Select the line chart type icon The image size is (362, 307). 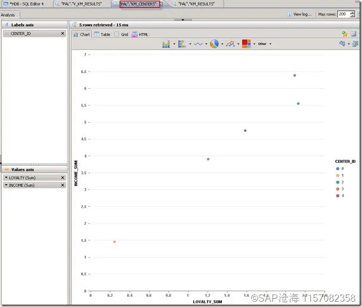pos(198,44)
